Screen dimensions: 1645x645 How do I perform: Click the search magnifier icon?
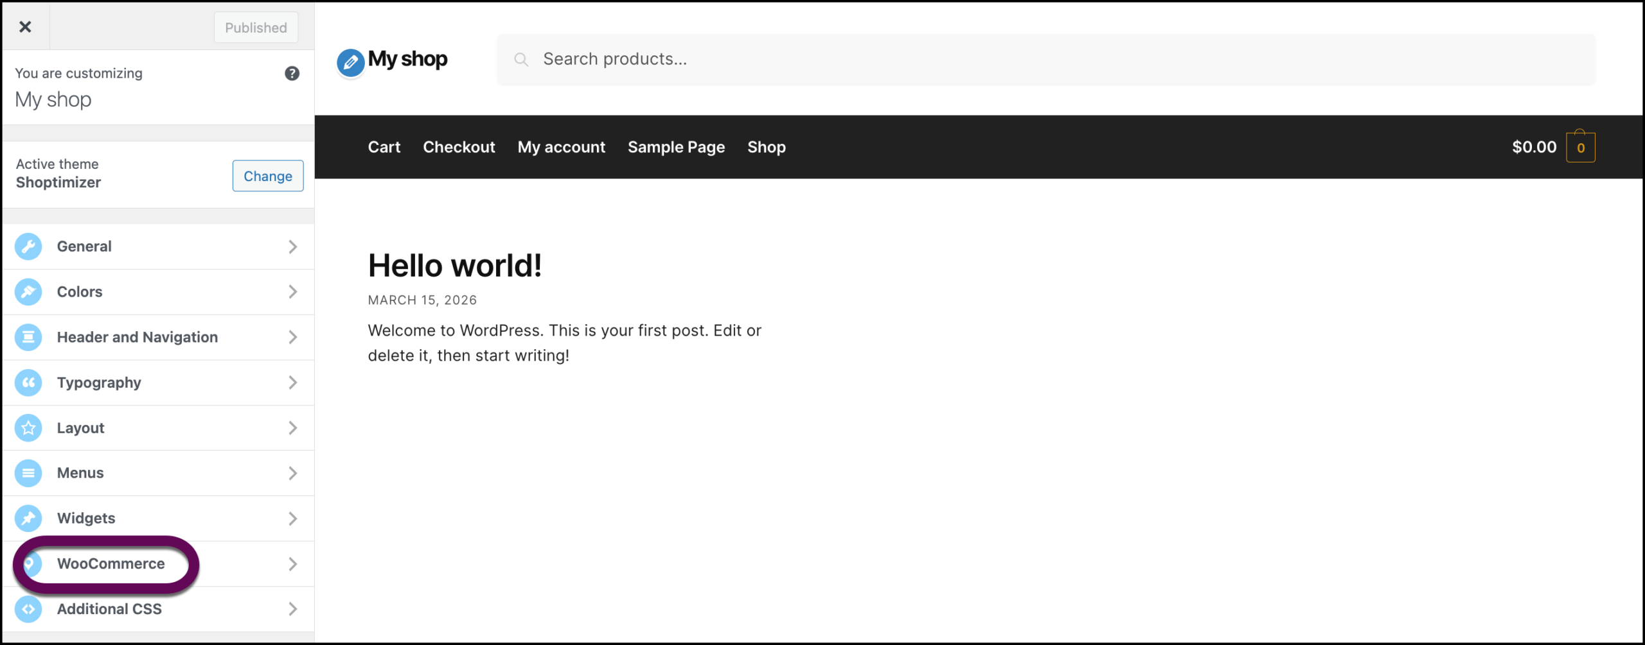521,58
